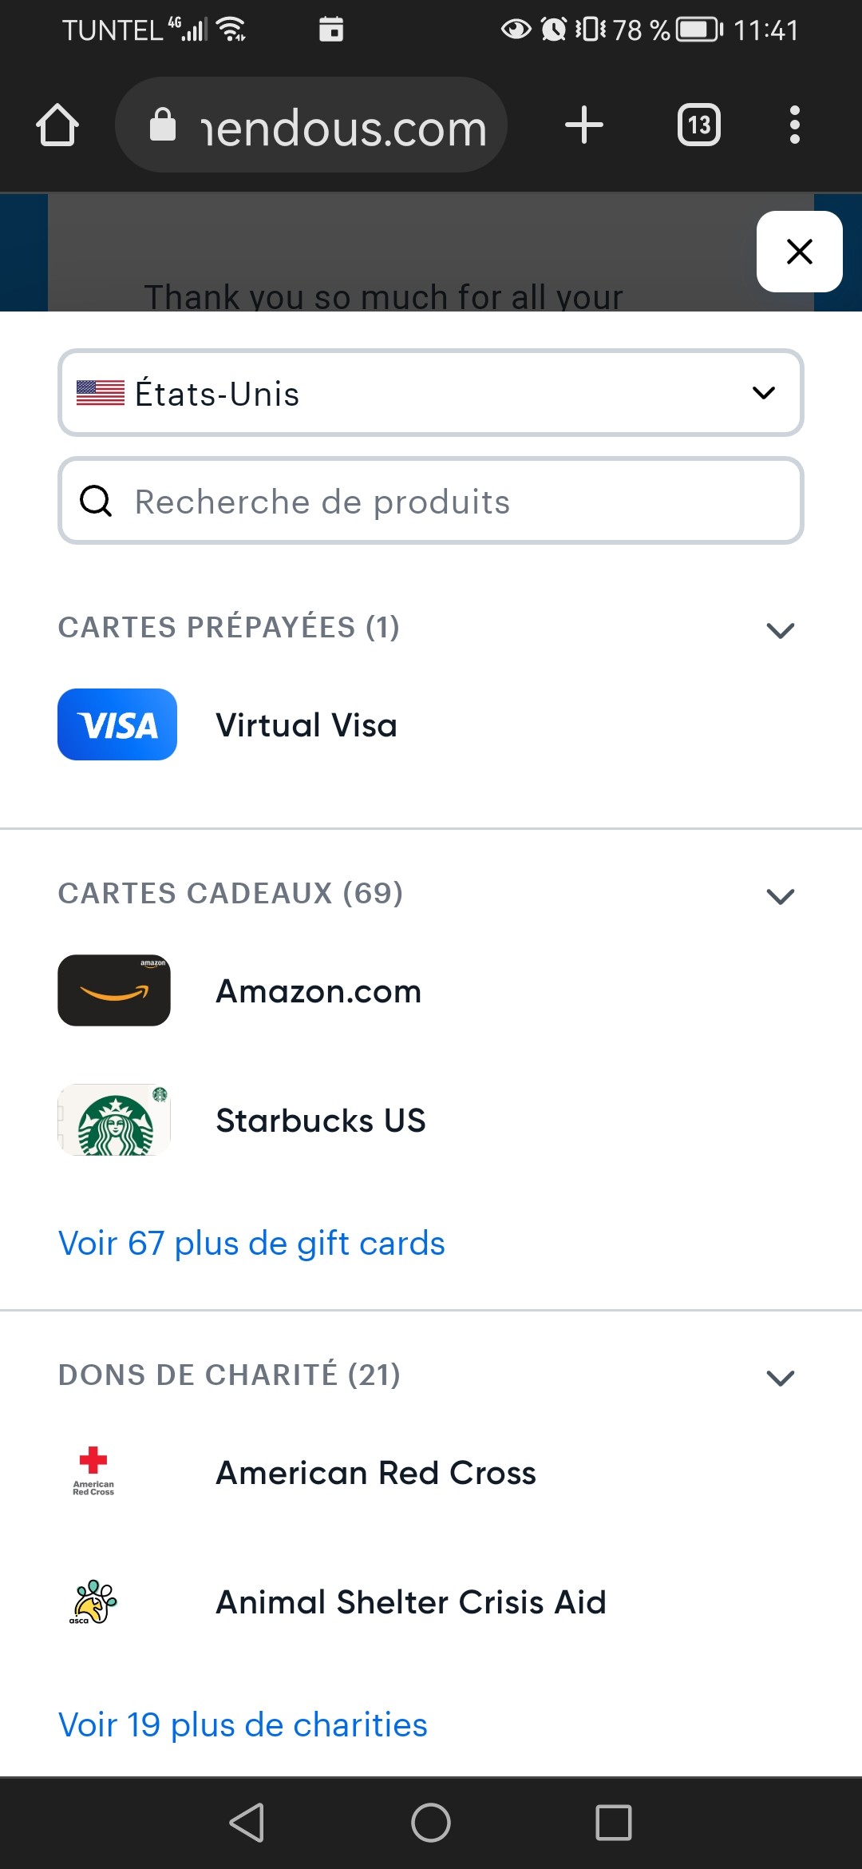Screen dimensions: 862x1869
Task: Choose the Amazon.com gift card
Action: 318,991
